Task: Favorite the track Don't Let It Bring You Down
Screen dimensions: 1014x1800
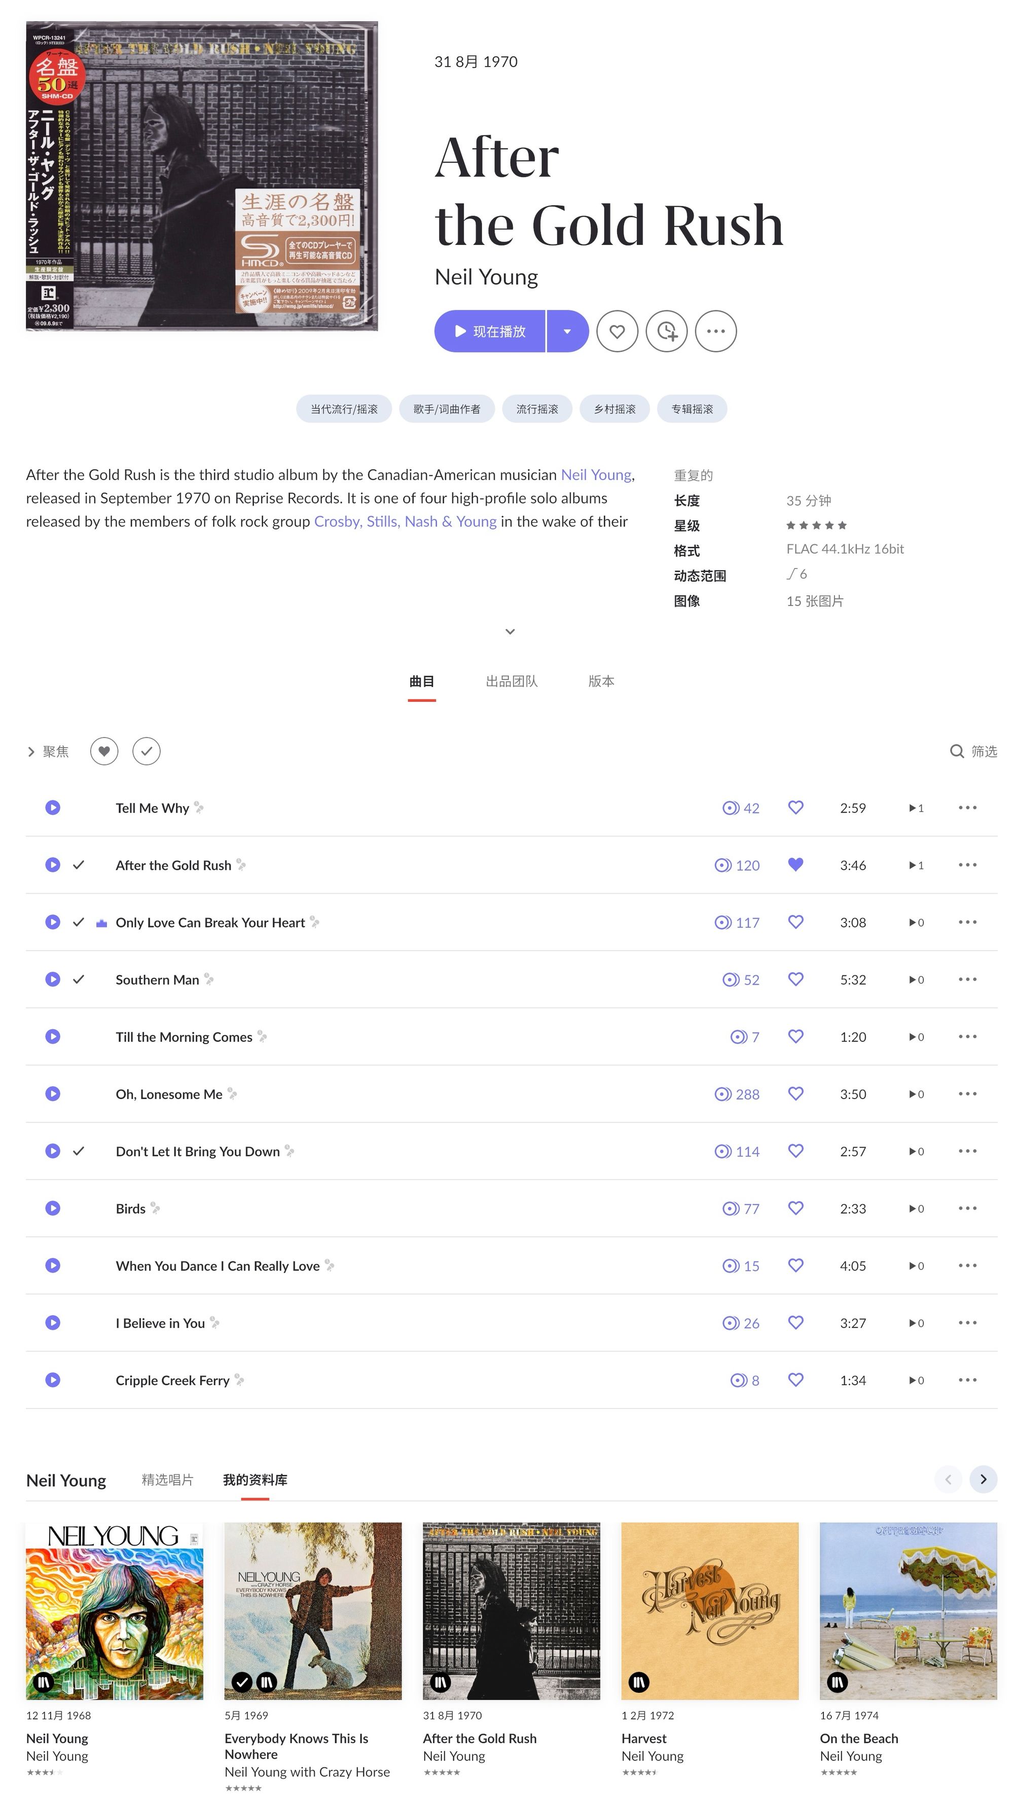Action: coord(795,1151)
